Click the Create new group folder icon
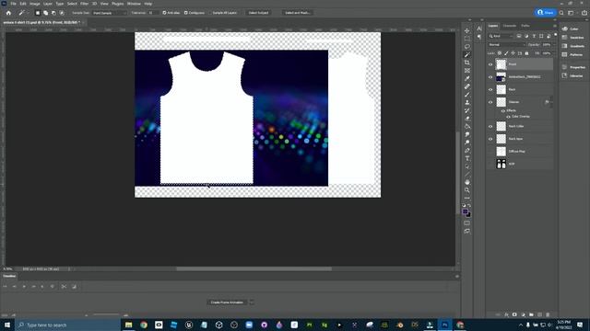590x331 pixels. click(x=531, y=314)
